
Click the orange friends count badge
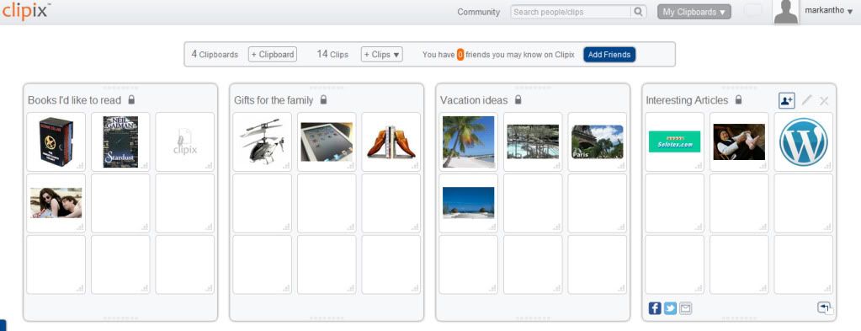pyautogui.click(x=460, y=55)
